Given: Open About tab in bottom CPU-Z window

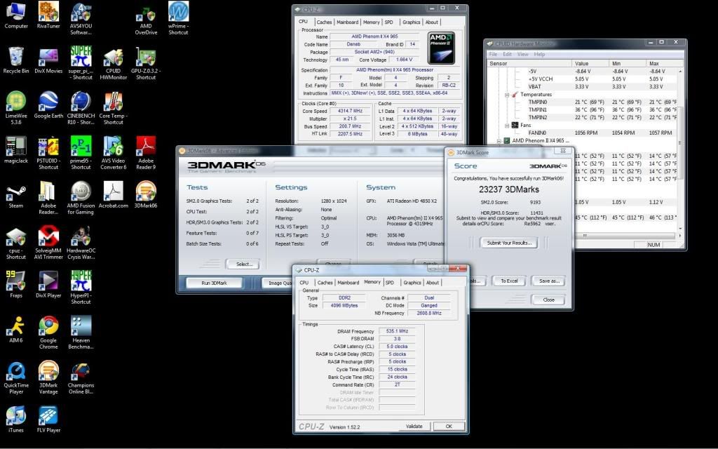Looking at the screenshot, I should [432, 283].
